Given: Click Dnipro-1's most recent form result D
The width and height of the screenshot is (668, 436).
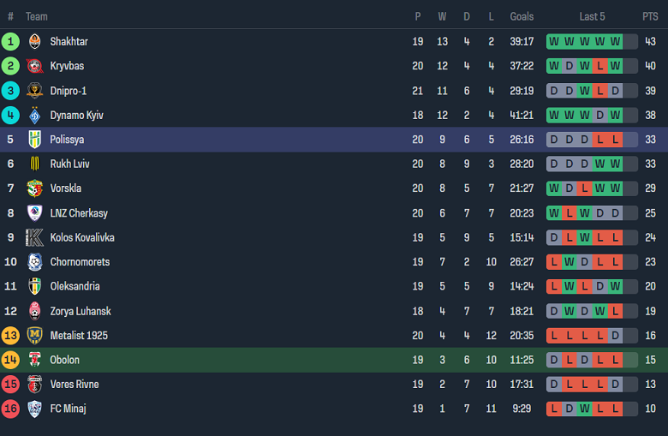Looking at the screenshot, I should pos(615,91).
